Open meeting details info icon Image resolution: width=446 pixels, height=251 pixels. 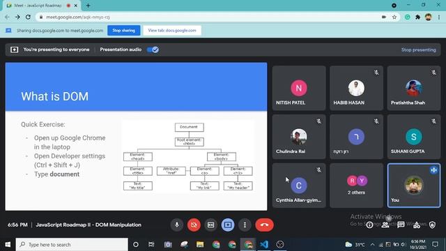click(x=369, y=225)
